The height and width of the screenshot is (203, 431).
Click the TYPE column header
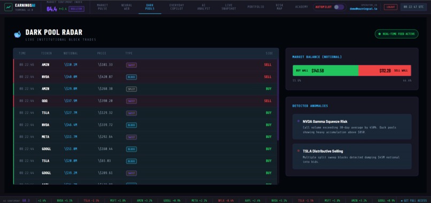129,53
